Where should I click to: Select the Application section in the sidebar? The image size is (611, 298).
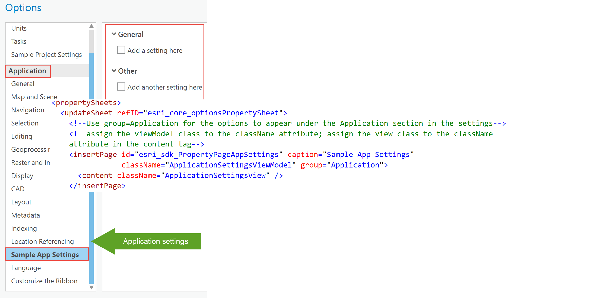(28, 71)
